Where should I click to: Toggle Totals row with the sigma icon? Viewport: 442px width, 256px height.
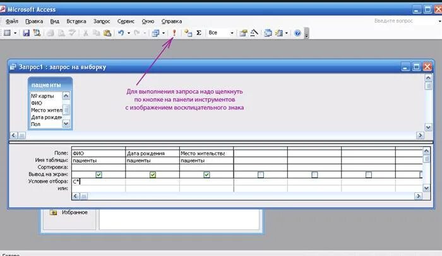[x=199, y=33]
